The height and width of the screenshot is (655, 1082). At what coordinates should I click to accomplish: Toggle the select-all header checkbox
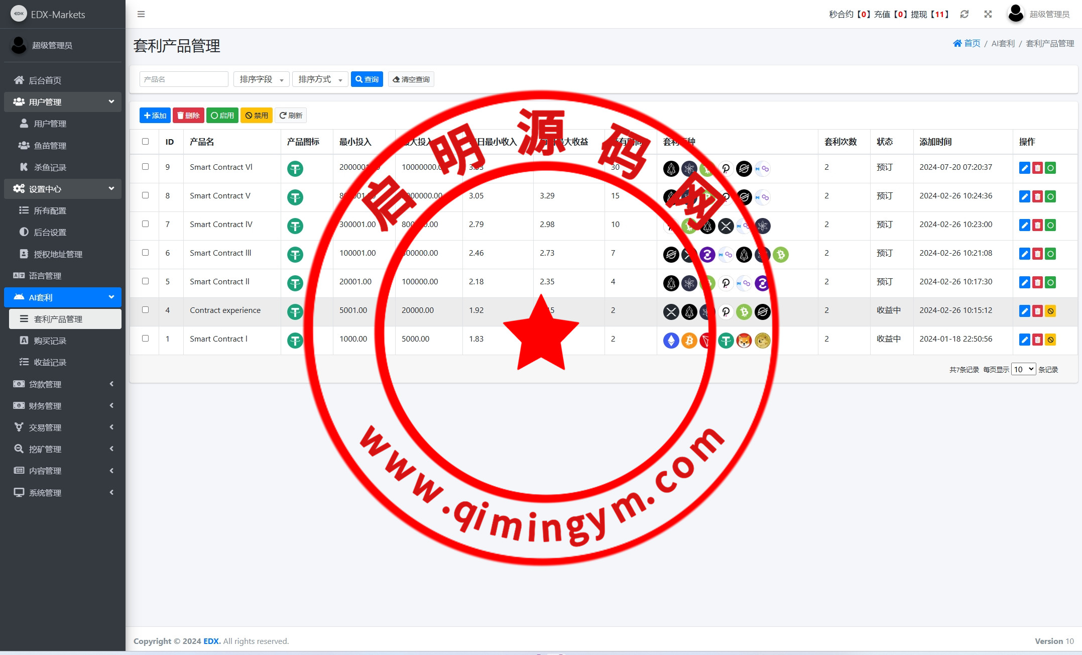coord(145,141)
